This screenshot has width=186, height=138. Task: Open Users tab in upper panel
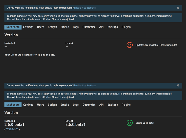[x=41, y=27]
